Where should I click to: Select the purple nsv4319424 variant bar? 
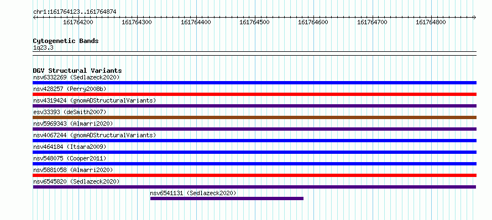(254, 106)
